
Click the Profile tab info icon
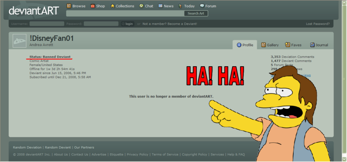pos(239,45)
